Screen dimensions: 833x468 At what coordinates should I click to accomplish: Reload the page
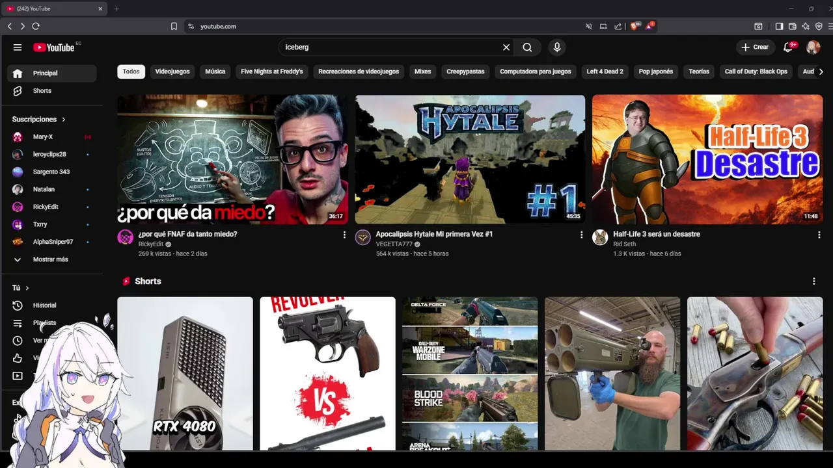point(36,26)
